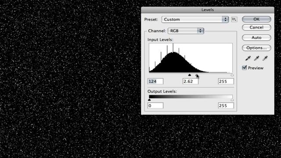The height and width of the screenshot is (158, 281).
Task: Click the input highlight field showing 255
Action: coord(226,81)
